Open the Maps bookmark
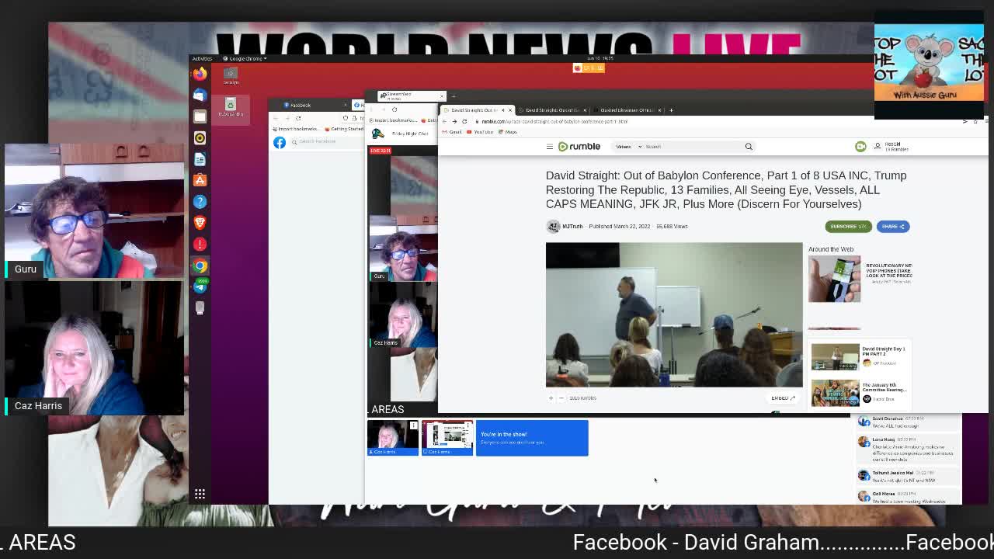The image size is (994, 559). coord(508,132)
